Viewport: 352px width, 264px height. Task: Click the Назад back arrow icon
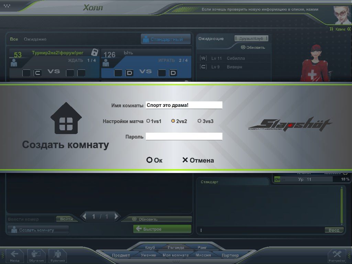click(14, 255)
